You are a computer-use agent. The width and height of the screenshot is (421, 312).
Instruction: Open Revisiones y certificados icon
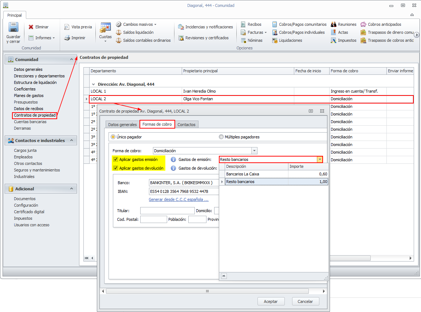tap(181, 38)
